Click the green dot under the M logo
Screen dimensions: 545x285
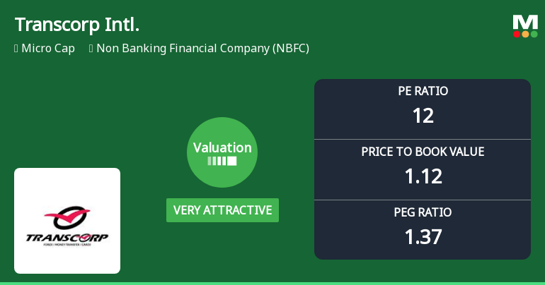(x=534, y=34)
